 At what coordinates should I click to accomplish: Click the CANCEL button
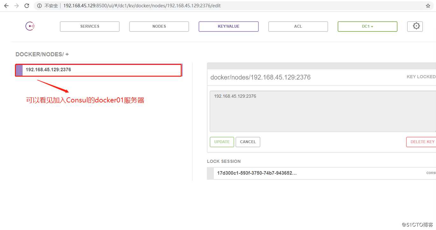248,142
